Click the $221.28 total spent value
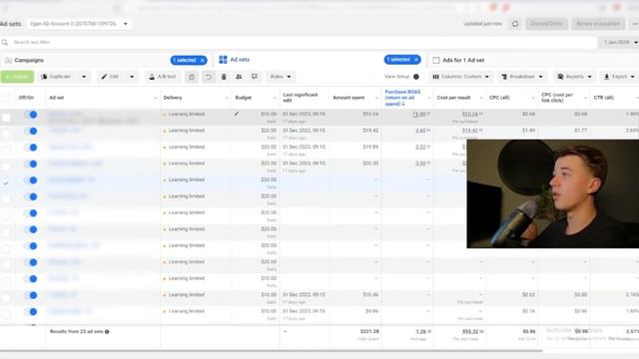This screenshot has height=359, width=639. point(369,332)
